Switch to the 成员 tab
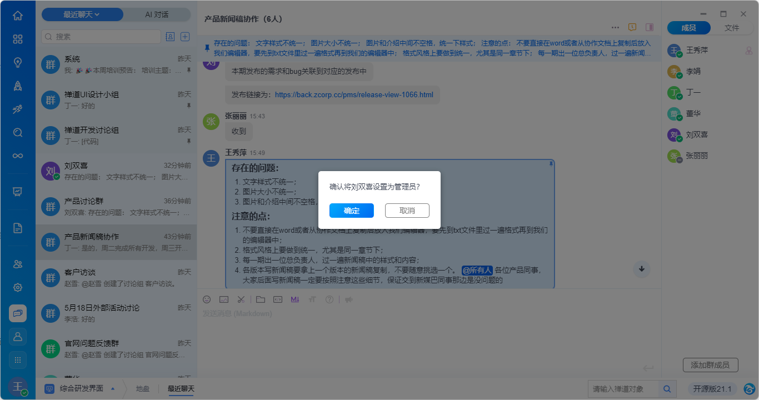759x400 pixels. 688,28
